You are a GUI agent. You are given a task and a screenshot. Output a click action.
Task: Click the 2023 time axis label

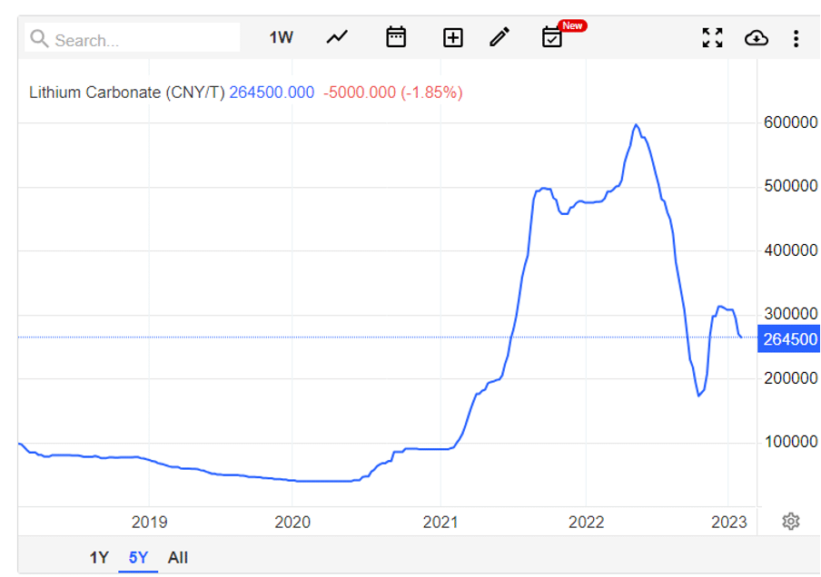[x=729, y=522]
